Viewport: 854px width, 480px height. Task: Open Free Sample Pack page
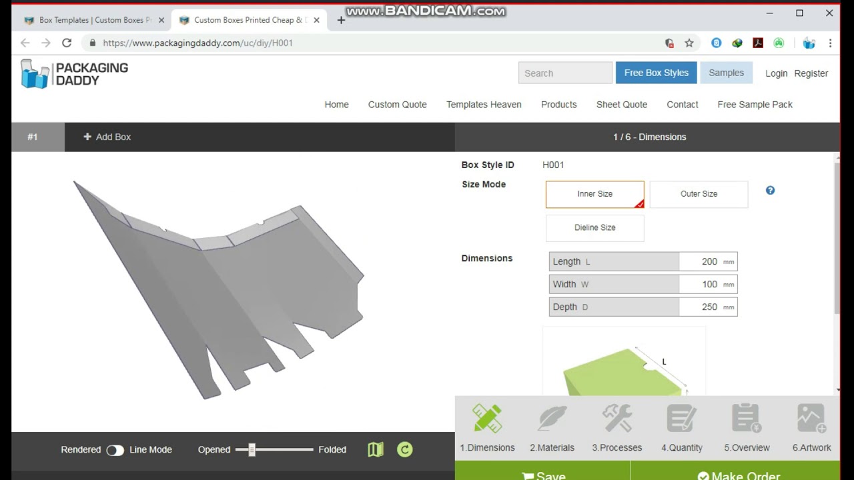coord(755,105)
